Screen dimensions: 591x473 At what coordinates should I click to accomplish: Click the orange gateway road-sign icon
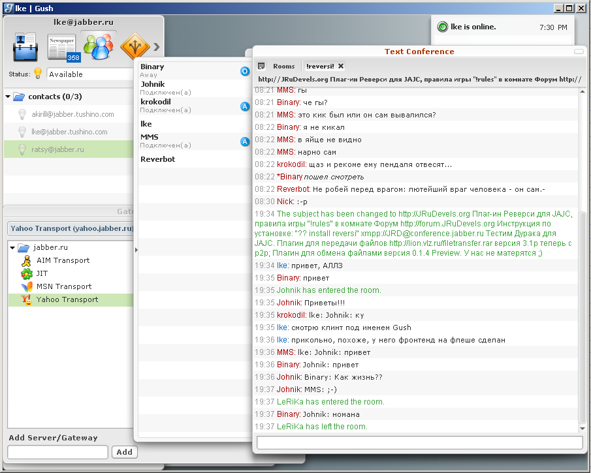134,47
